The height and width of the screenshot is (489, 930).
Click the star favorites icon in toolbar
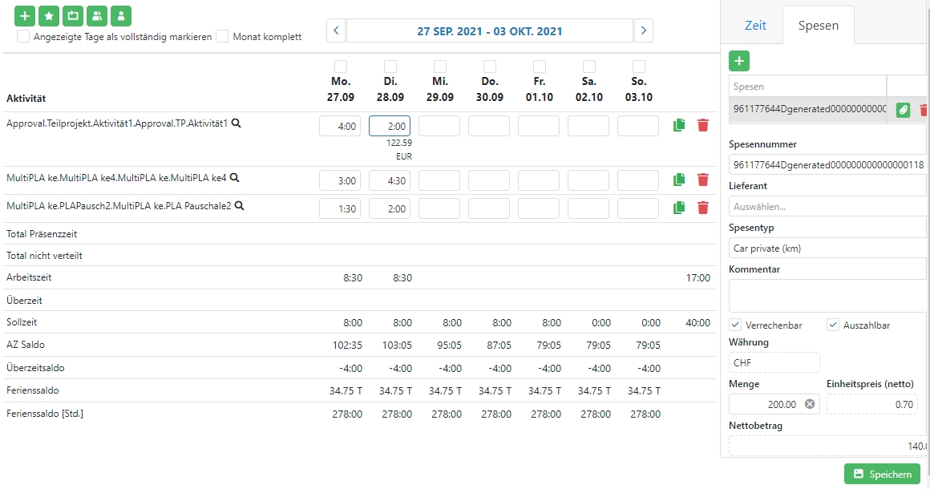49,15
